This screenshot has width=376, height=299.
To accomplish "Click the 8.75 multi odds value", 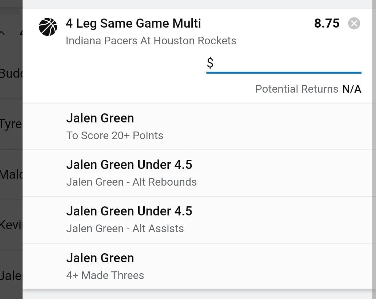I will point(327,24).
